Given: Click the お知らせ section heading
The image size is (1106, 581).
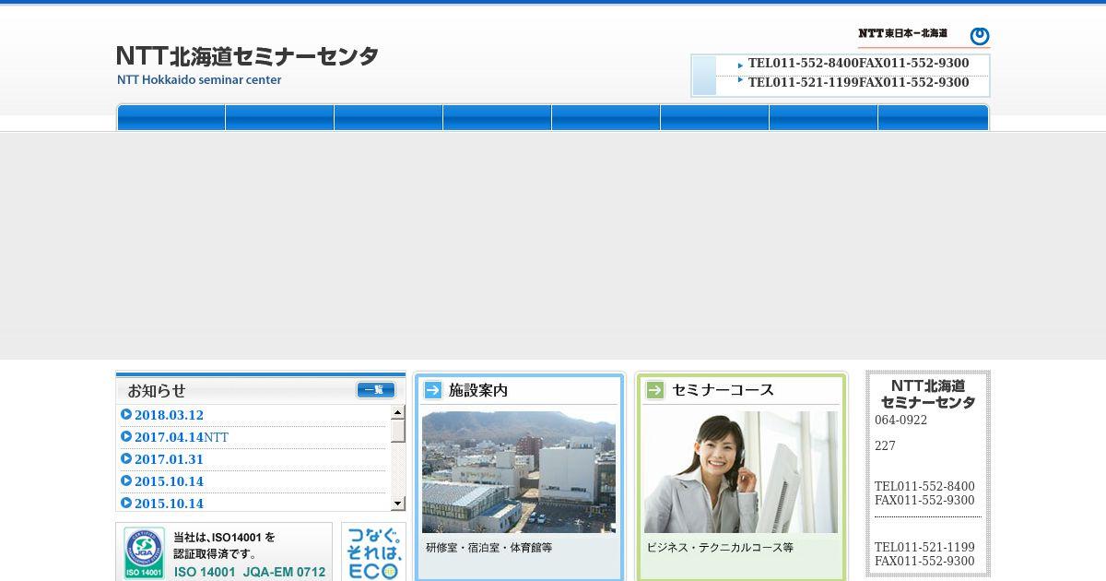Looking at the screenshot, I should coord(157,390).
